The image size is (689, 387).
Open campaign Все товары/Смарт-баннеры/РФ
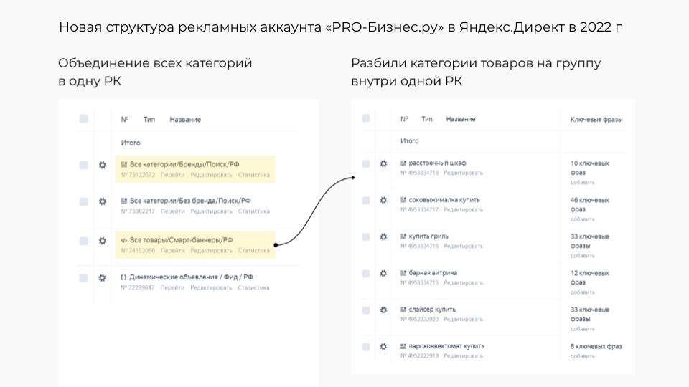(x=181, y=240)
